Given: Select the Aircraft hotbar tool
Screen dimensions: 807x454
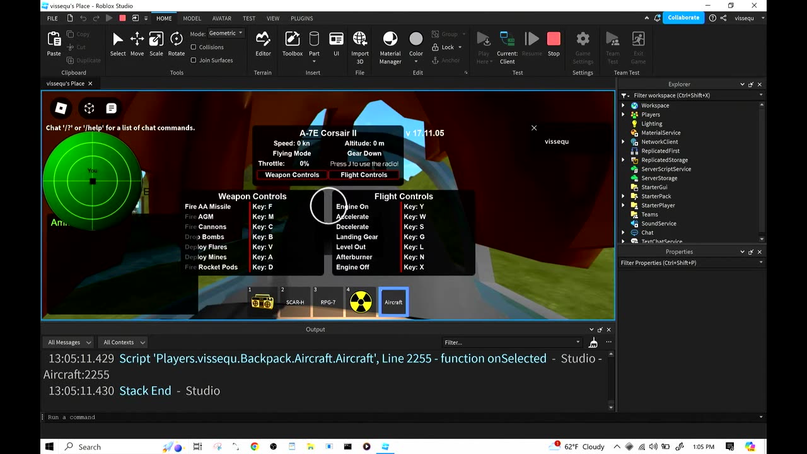Looking at the screenshot, I should point(393,302).
